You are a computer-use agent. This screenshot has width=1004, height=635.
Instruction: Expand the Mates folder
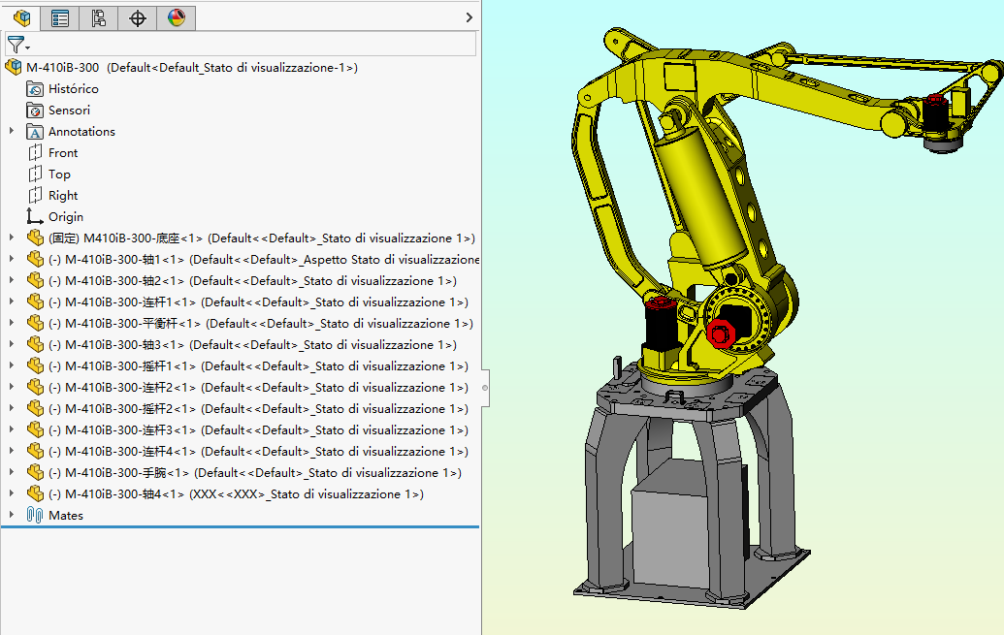pos(12,515)
